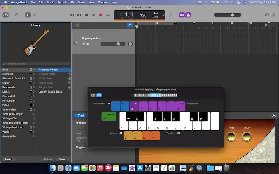The height and width of the screenshot is (174, 279).
Task: Set modulation to max with key 8
Action: (181, 106)
